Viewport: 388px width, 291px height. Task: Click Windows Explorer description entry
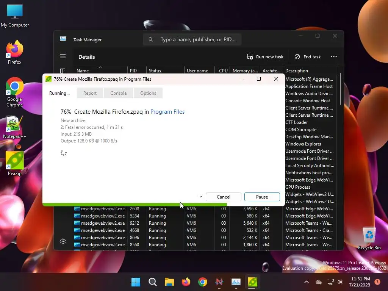coord(303,144)
